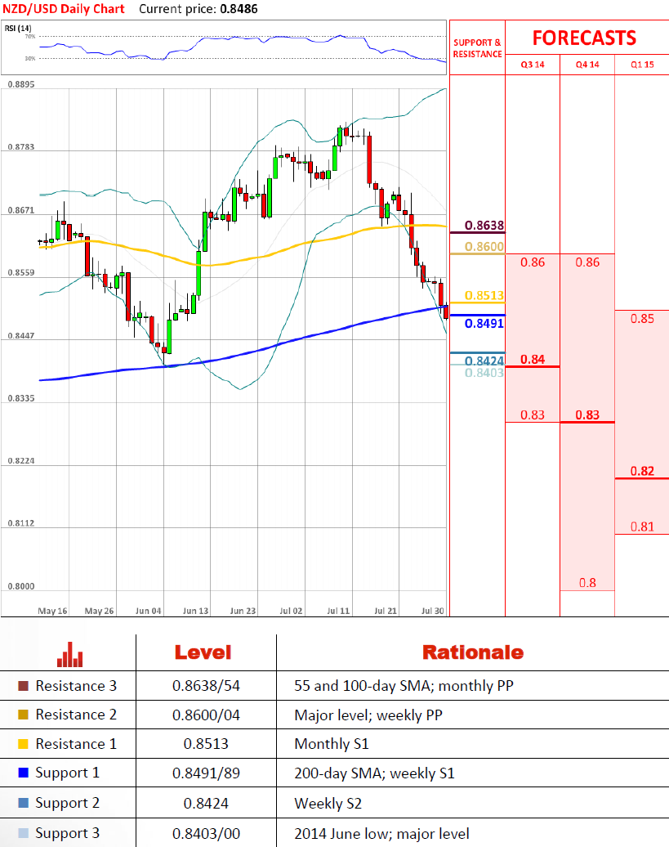The image size is (669, 847).
Task: Click the 'Jul 11' date axis label
Action: 338,611
